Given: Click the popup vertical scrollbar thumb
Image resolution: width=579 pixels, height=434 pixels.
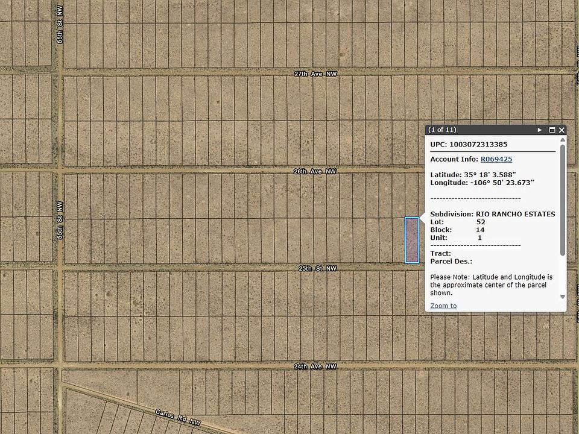Looking at the screenshot, I should [563, 199].
